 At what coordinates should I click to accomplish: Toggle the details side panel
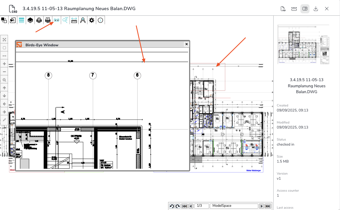305,9
